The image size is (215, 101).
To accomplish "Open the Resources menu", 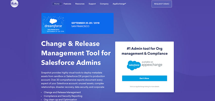I will (x=80, y=4).
